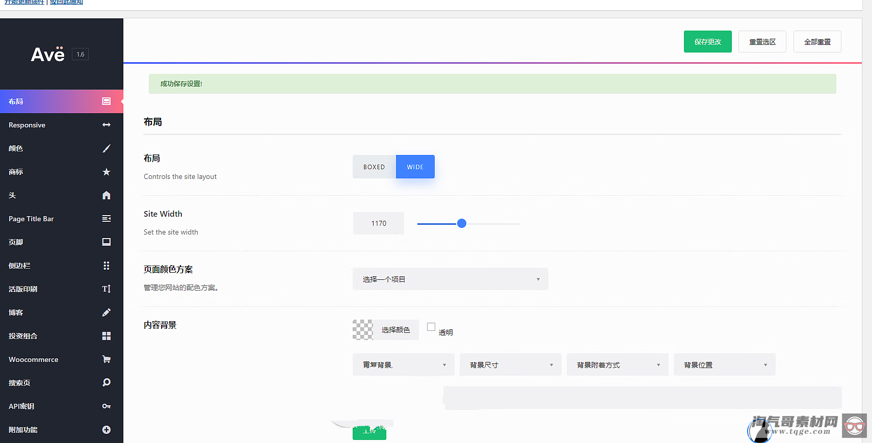Open the Page Title Bar section
The height and width of the screenshot is (443, 872).
coord(62,219)
